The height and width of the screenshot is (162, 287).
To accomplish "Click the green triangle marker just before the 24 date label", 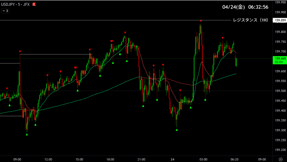I will pyautogui.click(x=157, y=99).
